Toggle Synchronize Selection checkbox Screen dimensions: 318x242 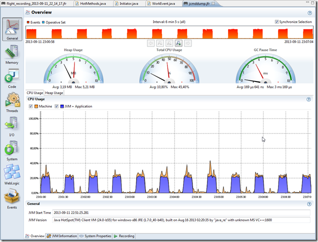[276, 21]
